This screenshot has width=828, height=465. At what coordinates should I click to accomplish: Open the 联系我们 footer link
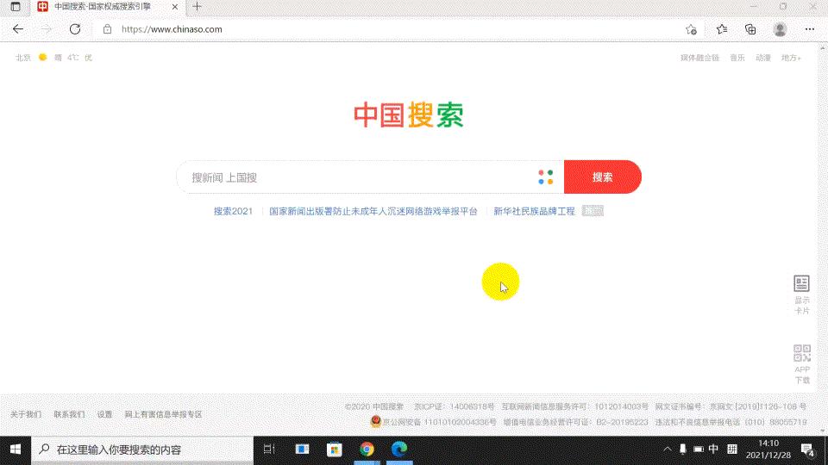69,414
